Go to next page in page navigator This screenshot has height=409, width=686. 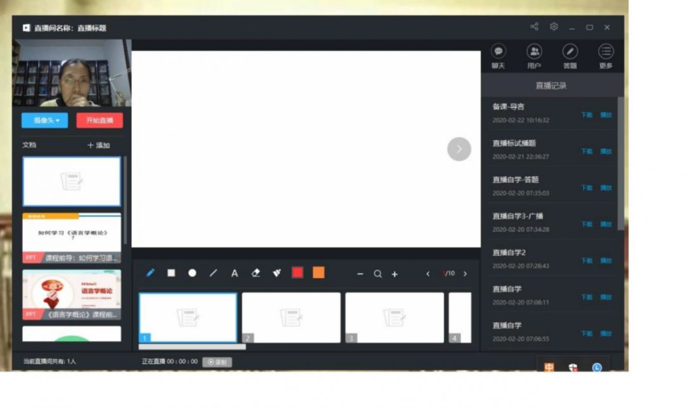pos(465,274)
